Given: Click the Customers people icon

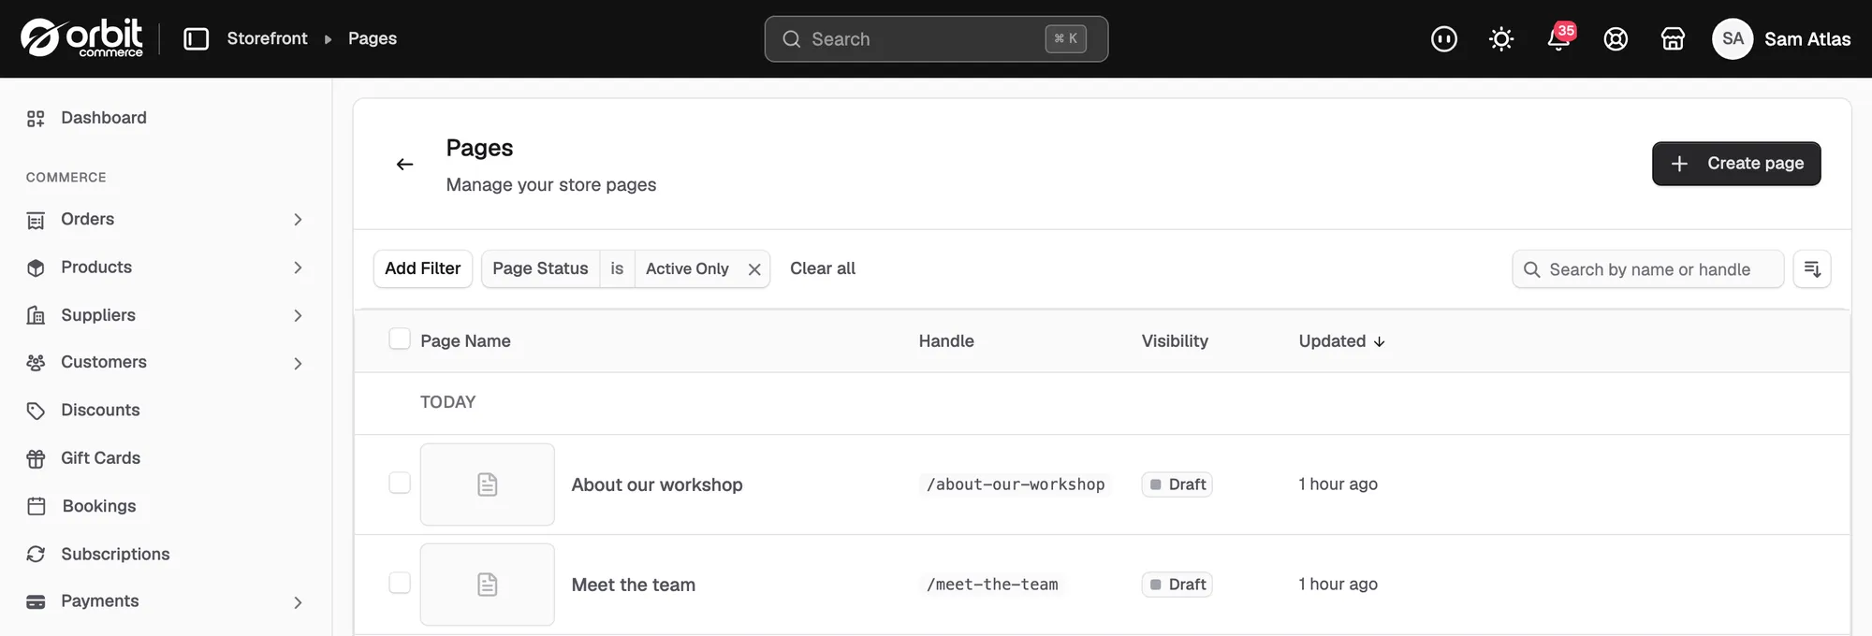Looking at the screenshot, I should point(36,363).
